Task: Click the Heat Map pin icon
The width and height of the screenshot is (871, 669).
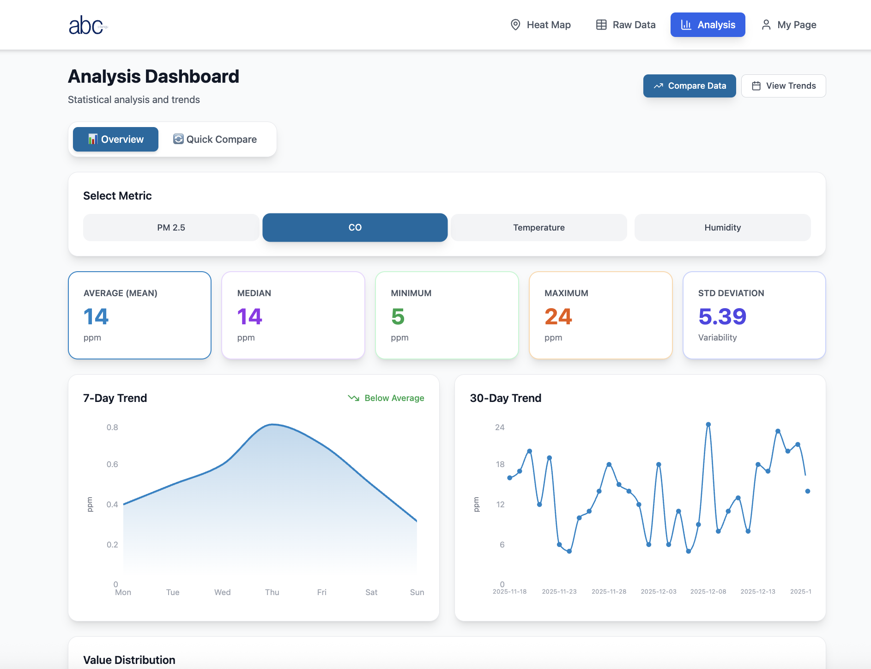Action: [x=515, y=25]
